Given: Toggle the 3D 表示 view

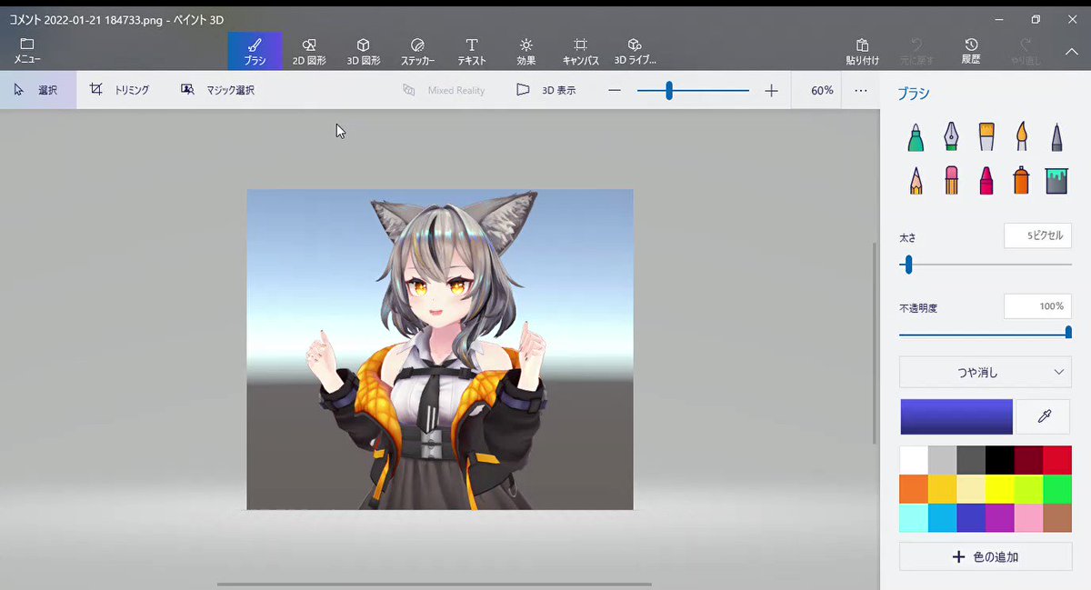Looking at the screenshot, I should click(x=545, y=90).
